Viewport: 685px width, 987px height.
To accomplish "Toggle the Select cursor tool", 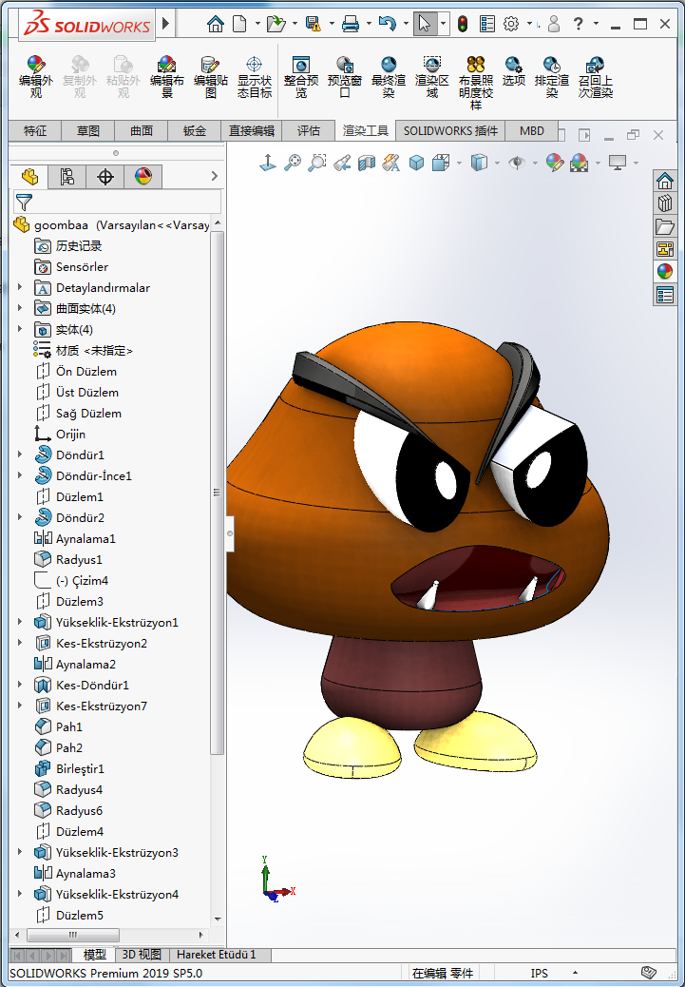I will tap(425, 24).
